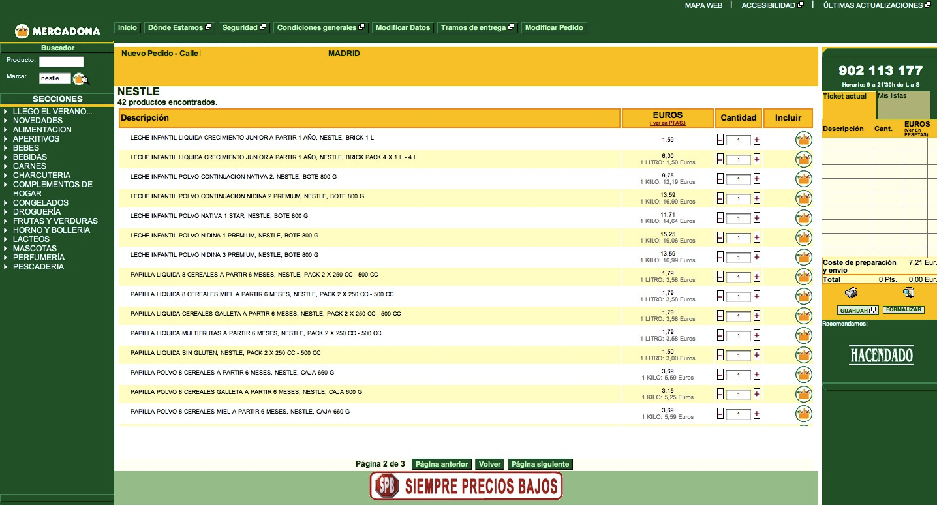Screen dimensions: 937x505
Task: Open the FRUTAS Y VERDURAS section
Action: [x=55, y=221]
